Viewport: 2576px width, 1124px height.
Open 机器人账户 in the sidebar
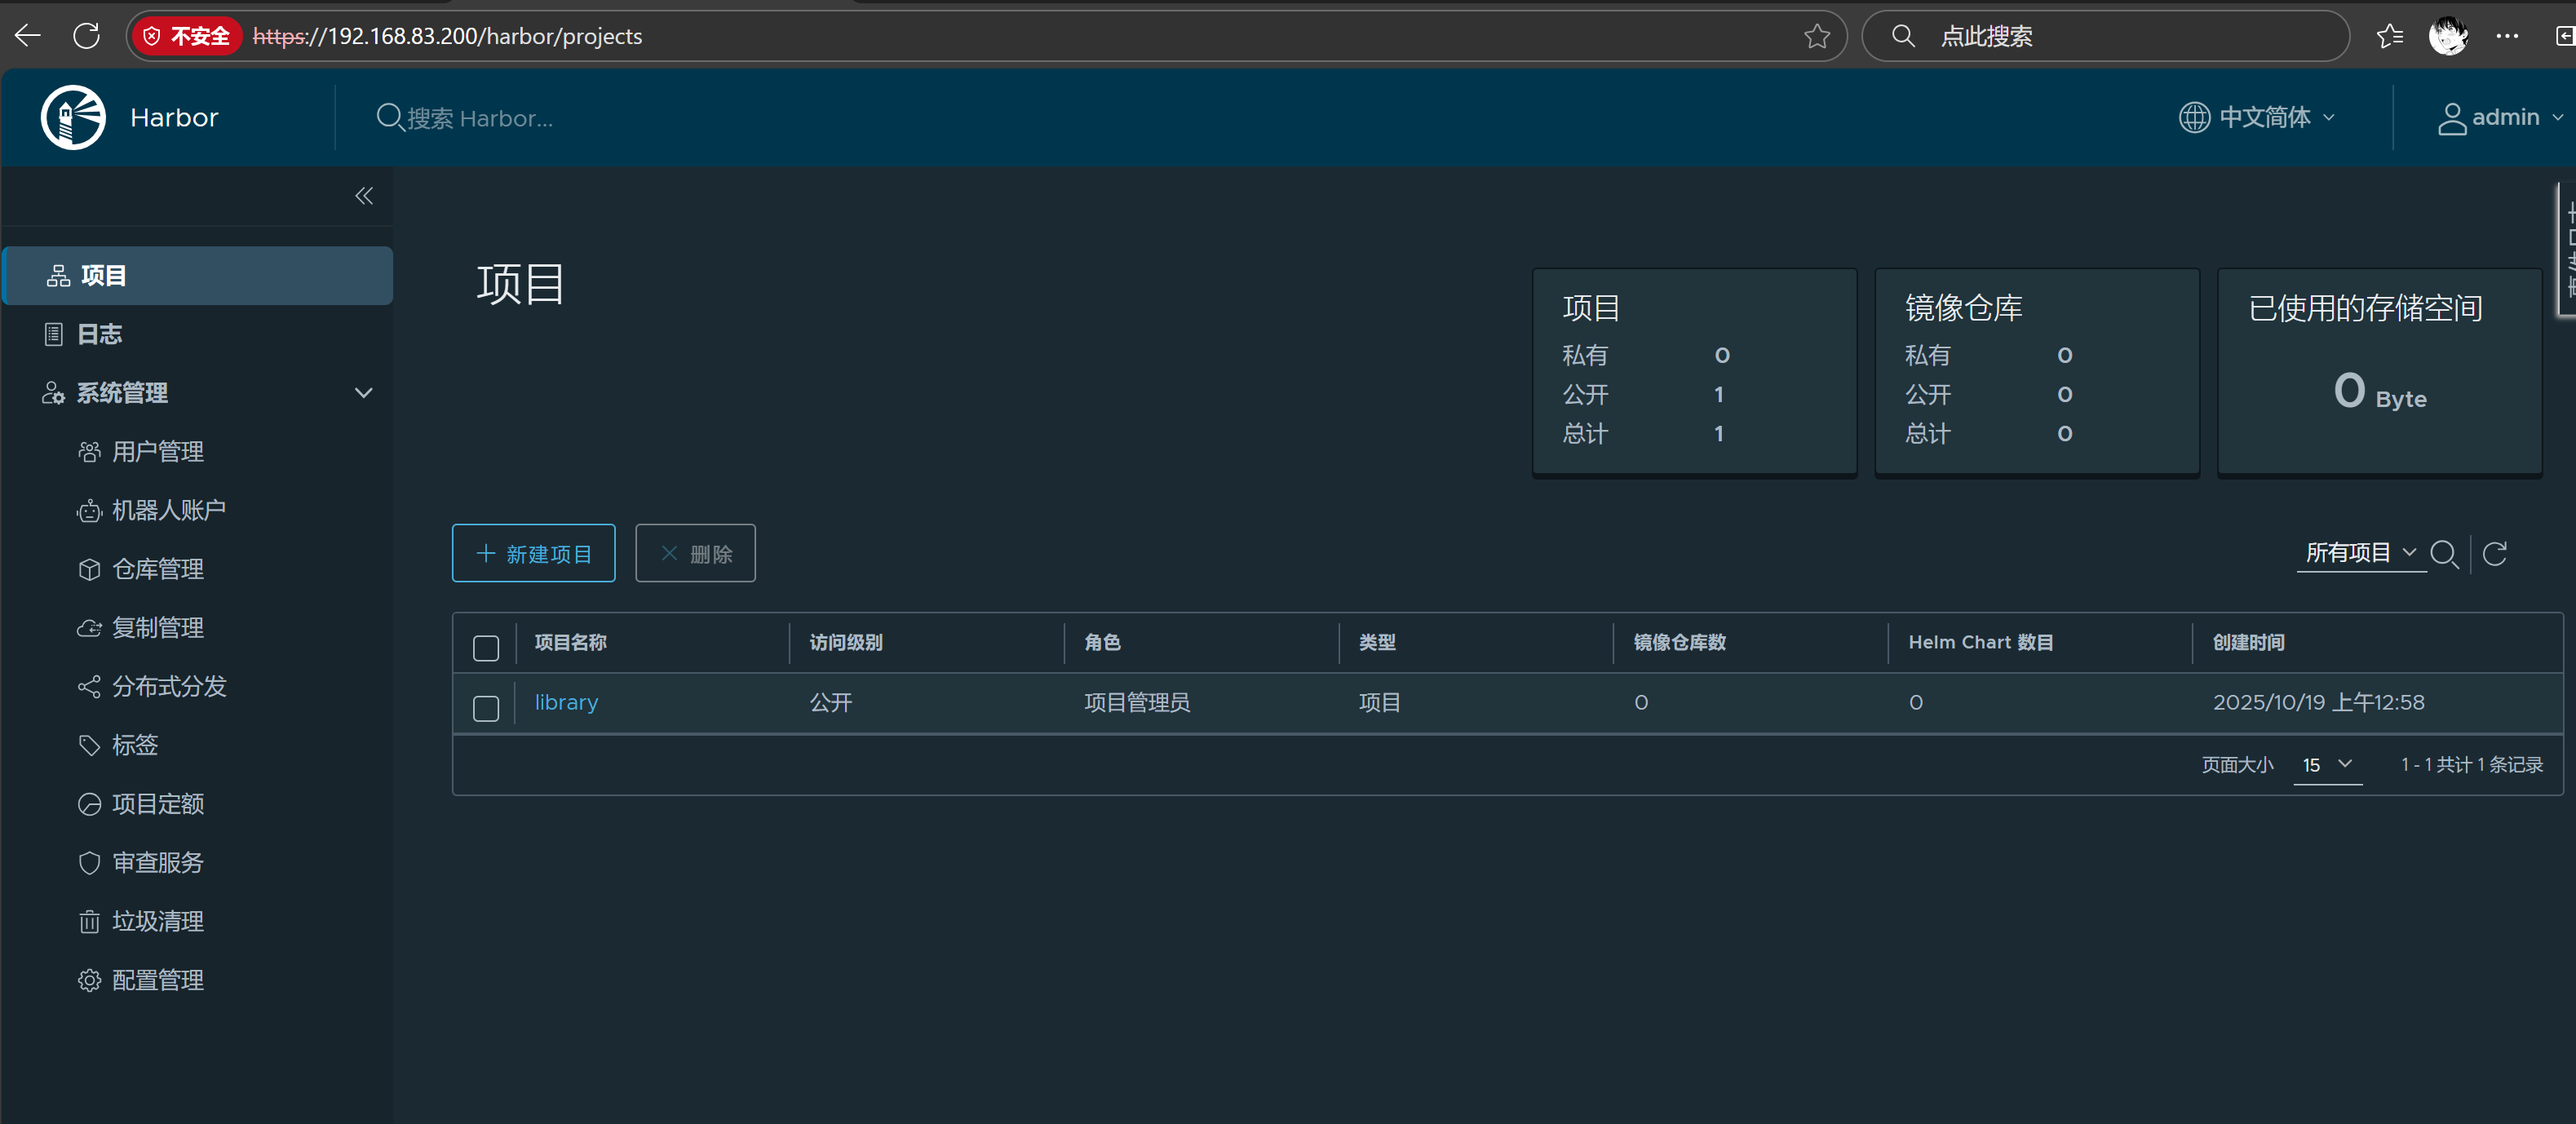168,510
